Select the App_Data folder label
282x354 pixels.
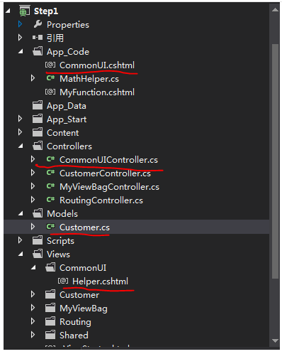click(x=67, y=106)
